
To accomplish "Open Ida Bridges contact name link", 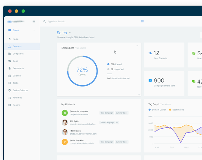I will (x=75, y=131).
